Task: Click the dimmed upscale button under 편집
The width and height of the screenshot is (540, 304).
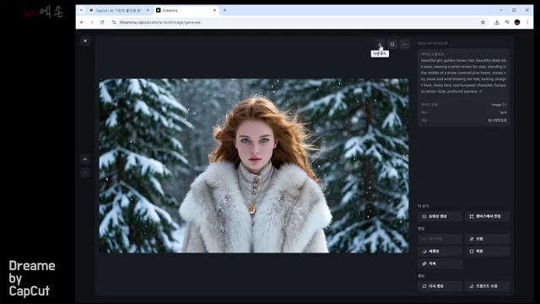Action: [440, 239]
